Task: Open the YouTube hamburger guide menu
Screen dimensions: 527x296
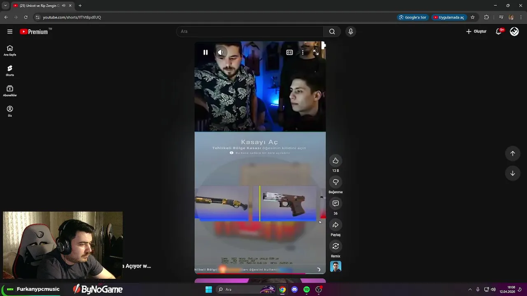Action: [x=10, y=31]
